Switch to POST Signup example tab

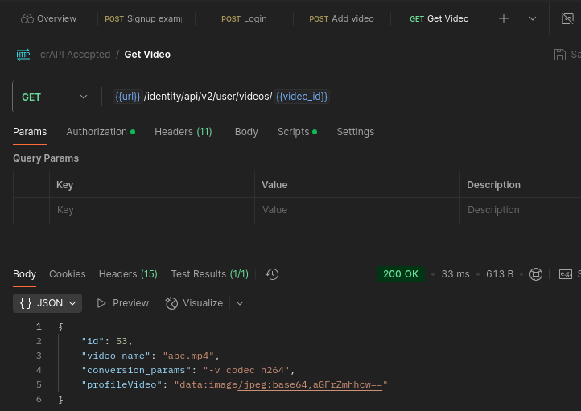tap(143, 18)
